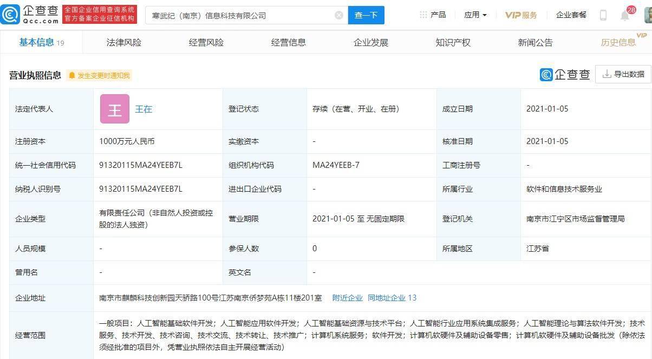This screenshot has height=359, width=652.
Task: Switch to 知识产权 tab
Action: pyautogui.click(x=453, y=42)
